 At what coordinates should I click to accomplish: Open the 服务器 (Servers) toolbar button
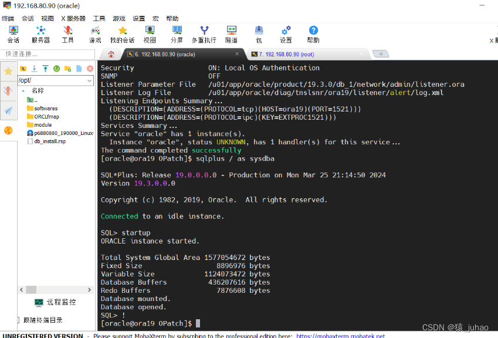point(40,34)
